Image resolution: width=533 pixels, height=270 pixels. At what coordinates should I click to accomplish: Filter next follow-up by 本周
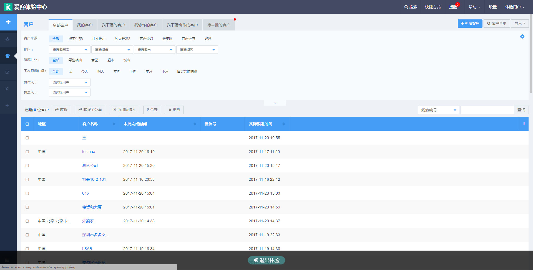click(117, 72)
